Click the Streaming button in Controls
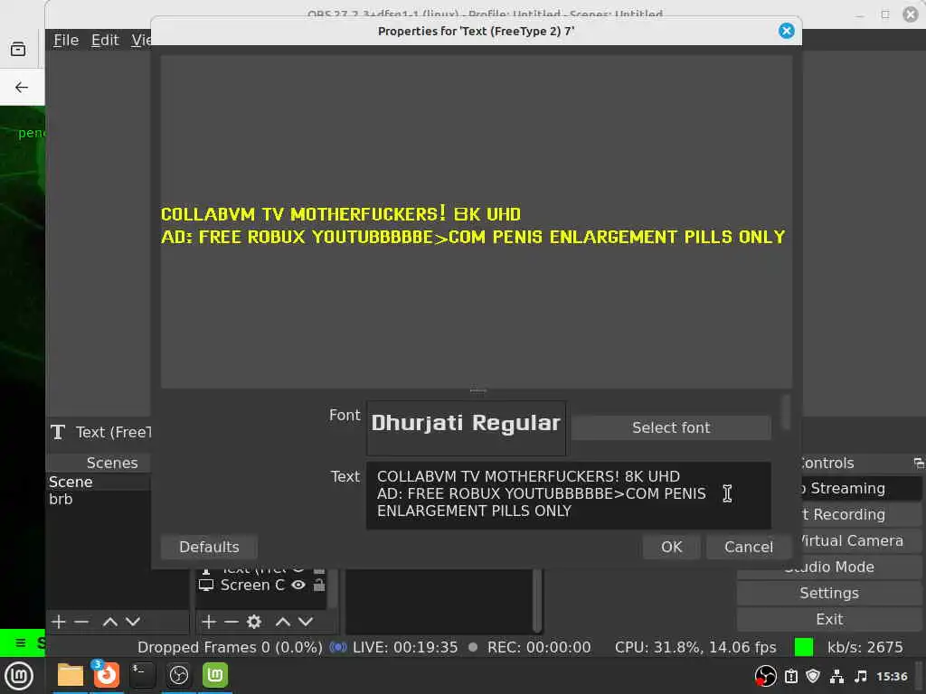This screenshot has height=694, width=926. click(861, 488)
